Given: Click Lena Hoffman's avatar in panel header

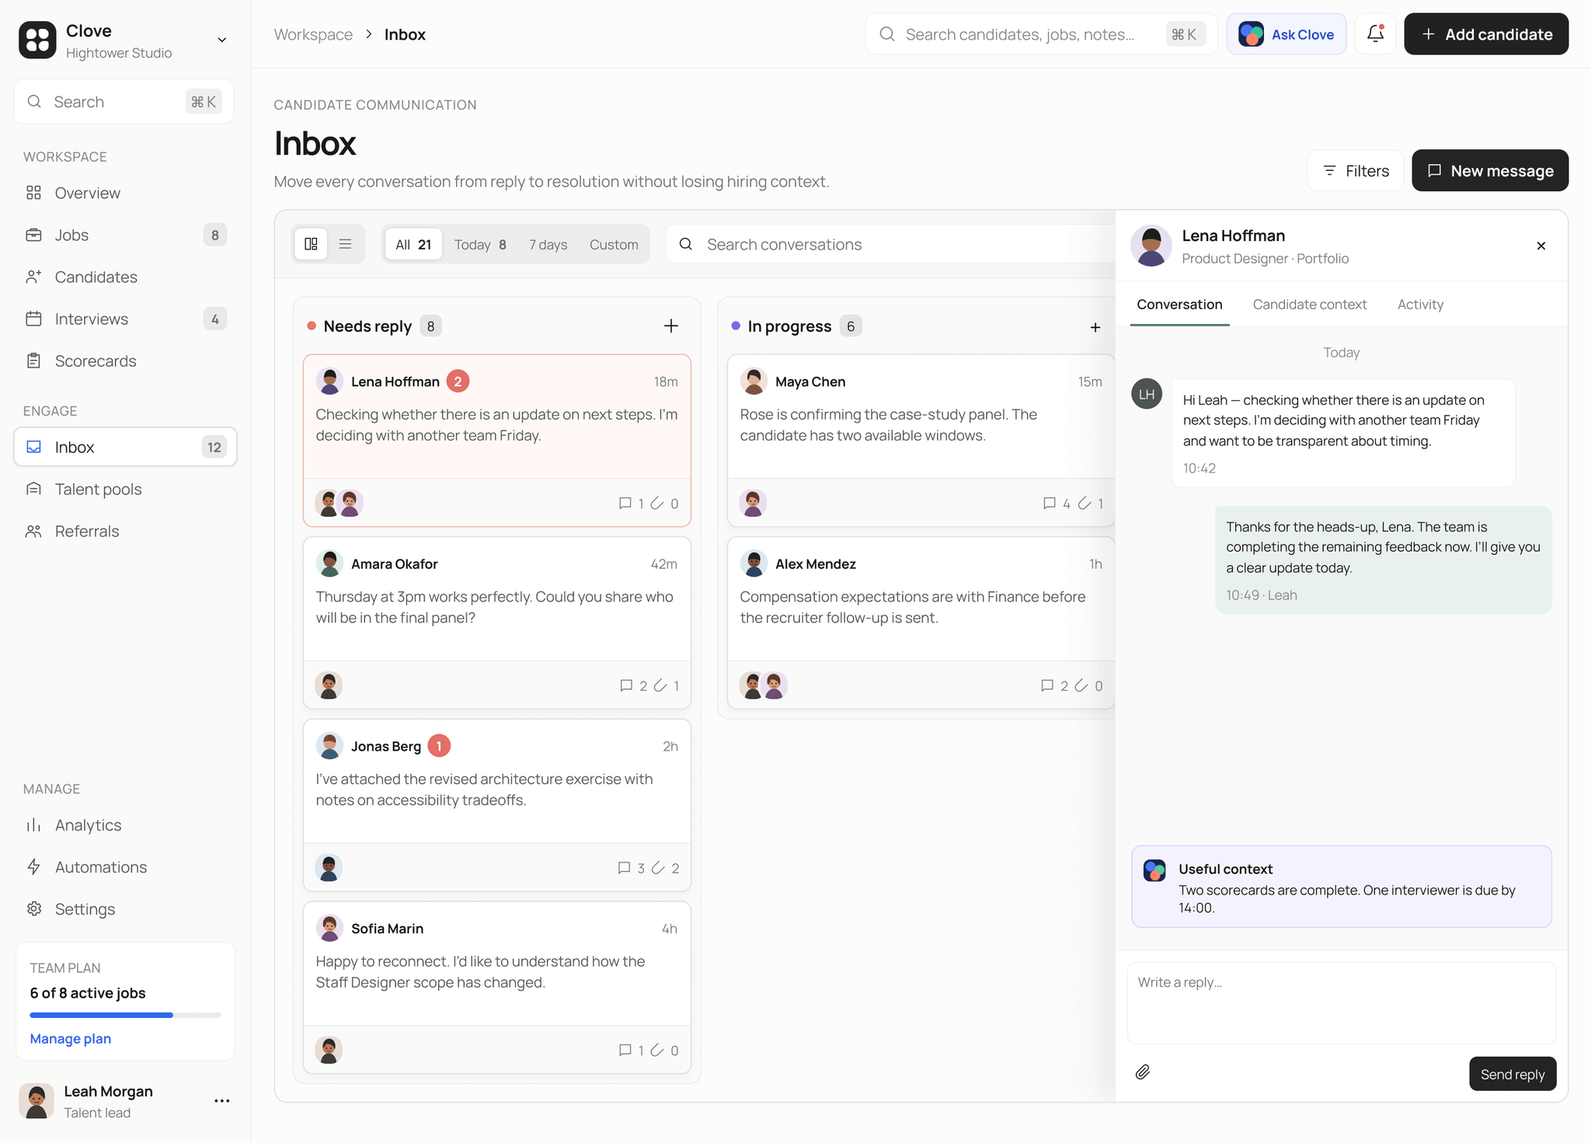Looking at the screenshot, I should pyautogui.click(x=1151, y=246).
